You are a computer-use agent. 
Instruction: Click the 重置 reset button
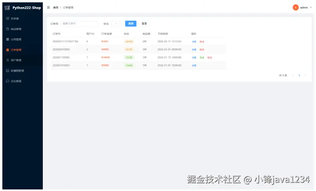(144, 24)
